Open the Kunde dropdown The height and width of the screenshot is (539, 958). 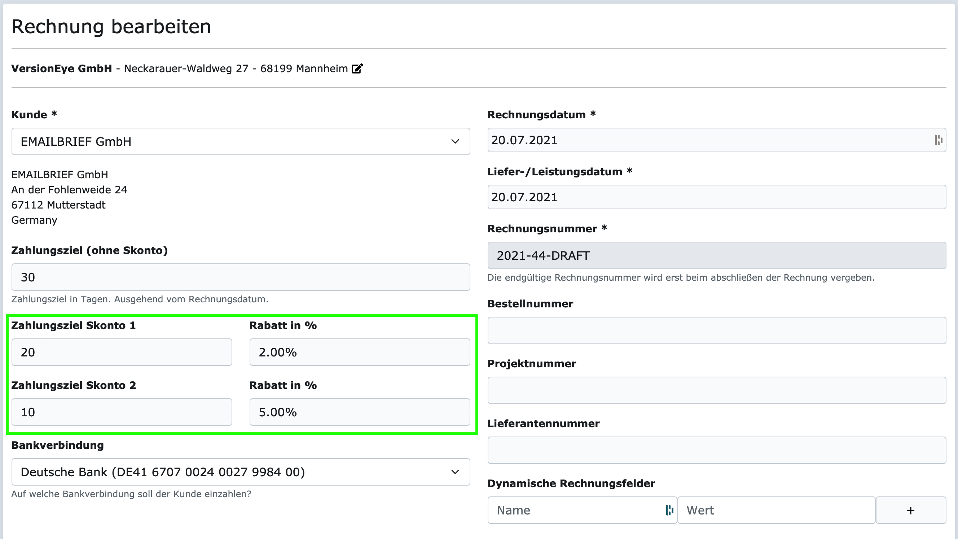(240, 141)
